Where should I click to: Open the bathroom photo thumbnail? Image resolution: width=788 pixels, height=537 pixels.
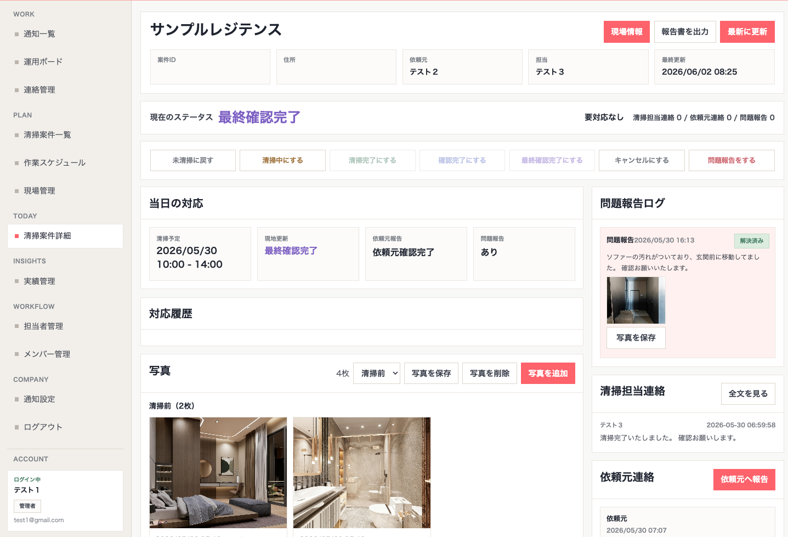click(362, 473)
